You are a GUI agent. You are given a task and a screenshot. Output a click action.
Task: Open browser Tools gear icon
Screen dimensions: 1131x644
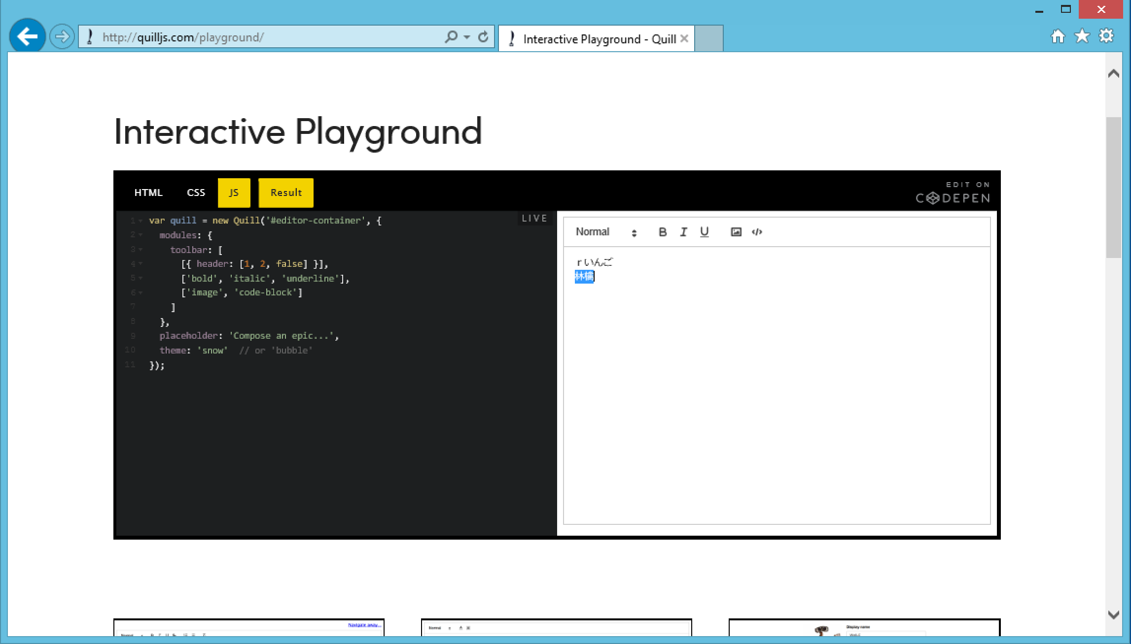tap(1106, 36)
